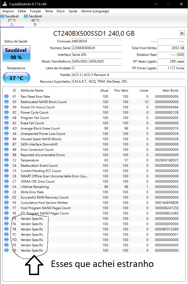Image resolution: width=188 pixels, height=284 pixels.
Task: Open the Disco menu
Action: pyautogui.click(x=61, y=11)
